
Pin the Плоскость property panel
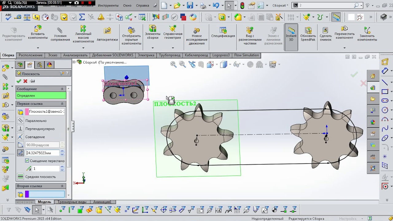32,81
